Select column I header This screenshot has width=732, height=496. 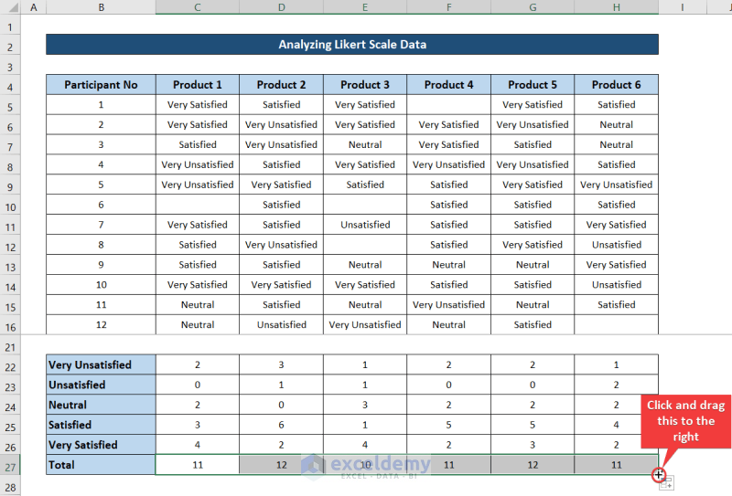pyautogui.click(x=683, y=7)
